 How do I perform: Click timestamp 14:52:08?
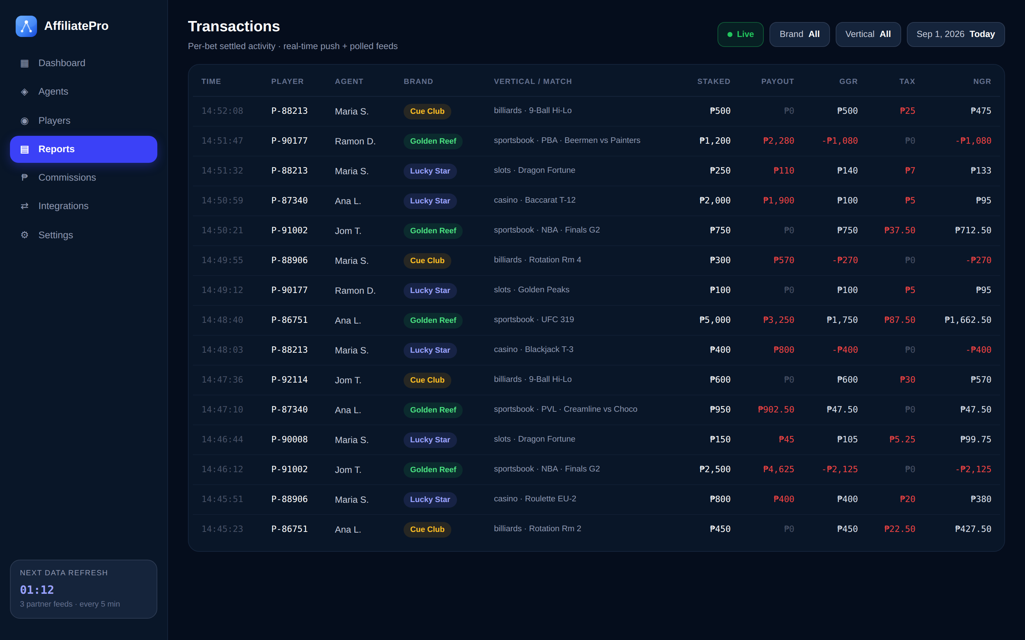pos(222,111)
